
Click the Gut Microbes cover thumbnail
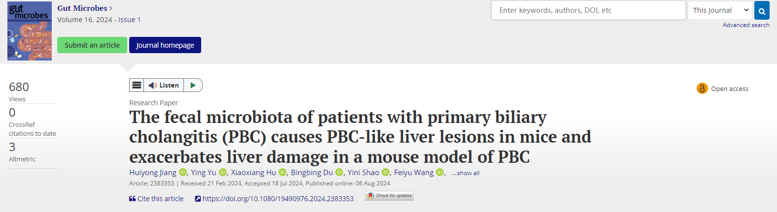pos(30,31)
